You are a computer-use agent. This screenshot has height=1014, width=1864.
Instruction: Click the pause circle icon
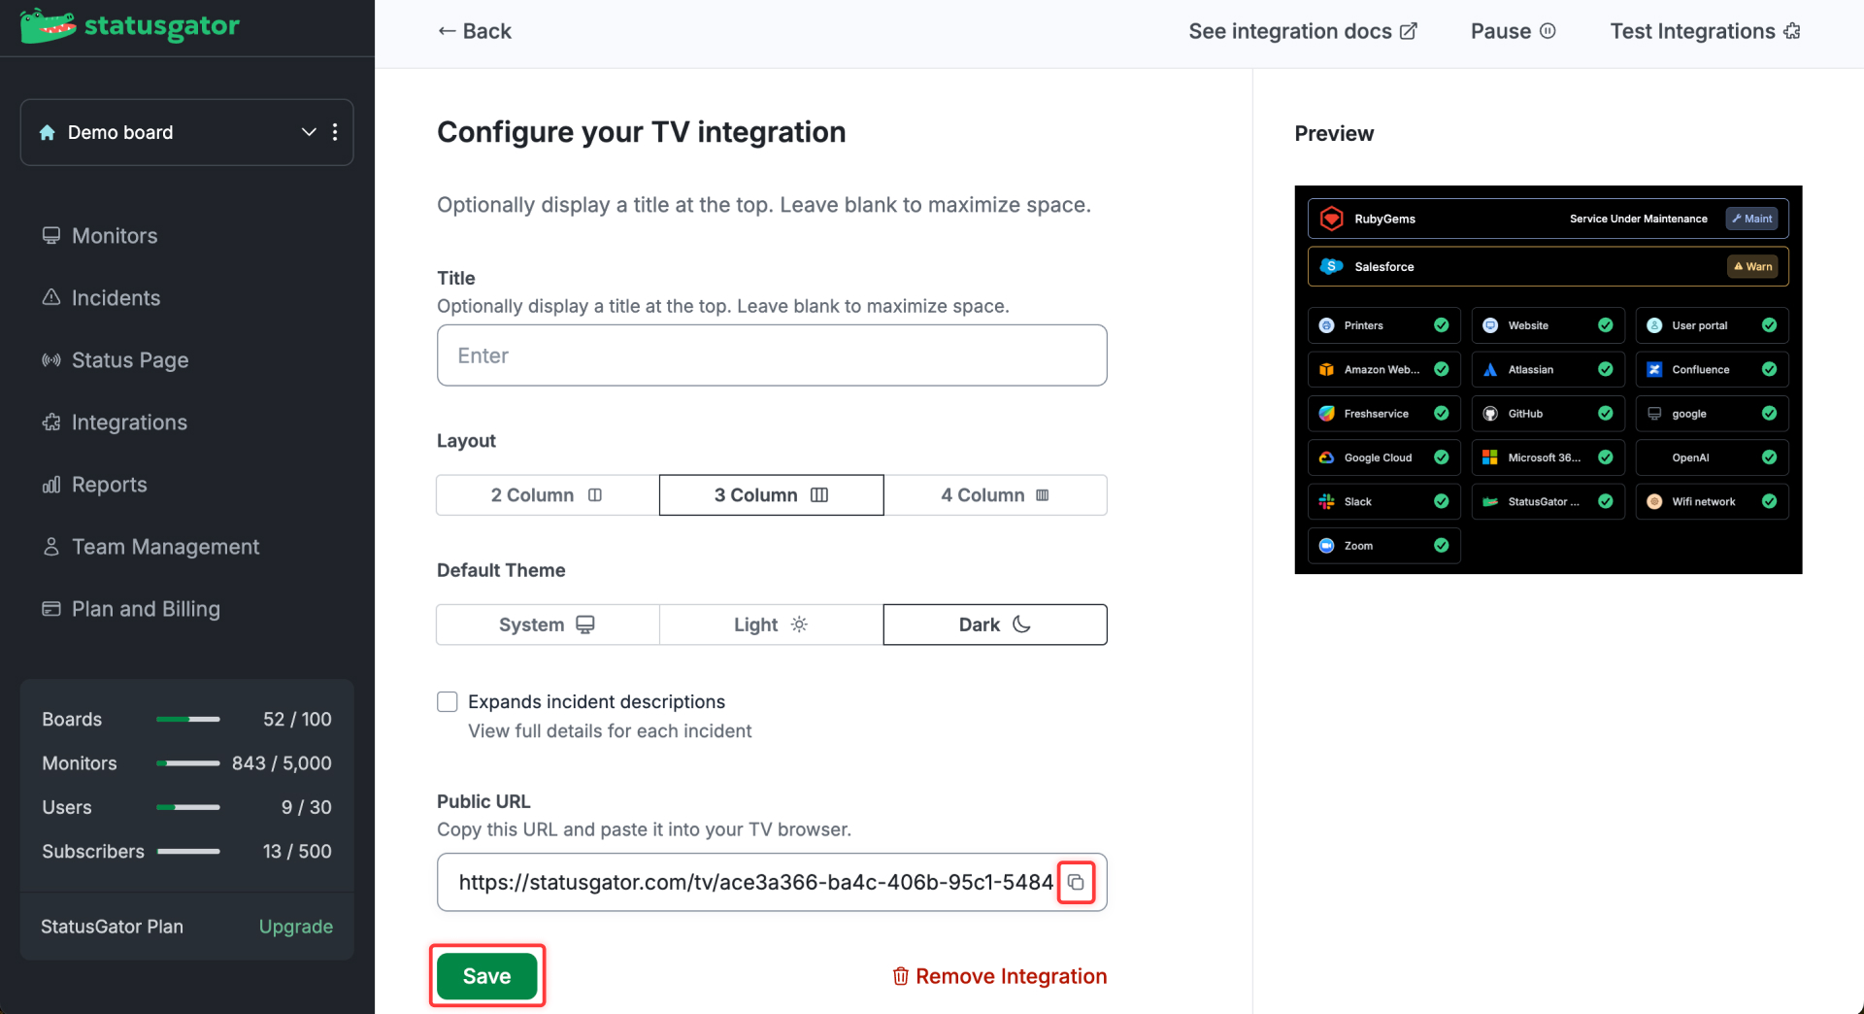coord(1548,31)
